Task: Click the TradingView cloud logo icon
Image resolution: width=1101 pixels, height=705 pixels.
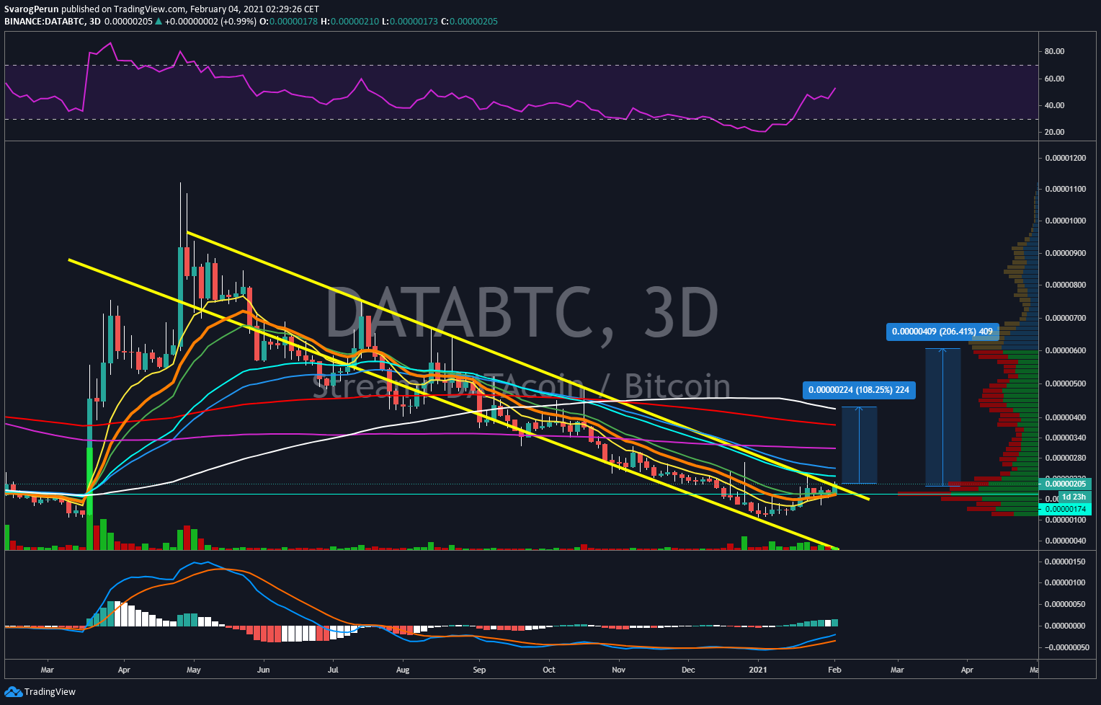Action: pos(13,692)
